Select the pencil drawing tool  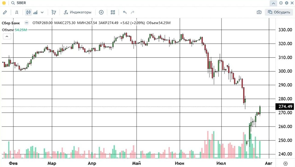tap(5, 12)
